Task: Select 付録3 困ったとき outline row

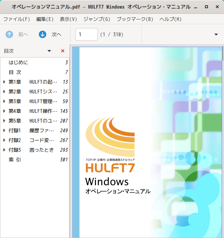Action: pos(35,150)
